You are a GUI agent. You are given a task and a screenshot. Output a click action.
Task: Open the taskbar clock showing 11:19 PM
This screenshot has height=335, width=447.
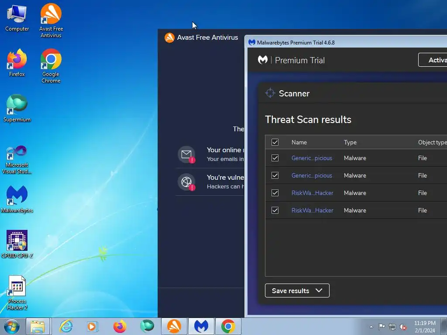point(425,327)
